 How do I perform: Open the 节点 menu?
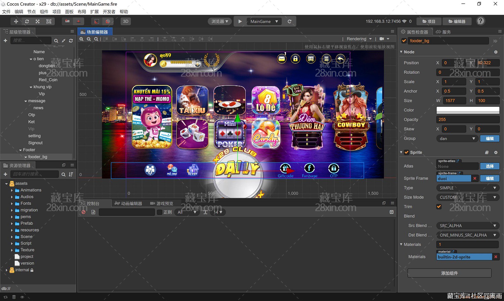coord(32,12)
